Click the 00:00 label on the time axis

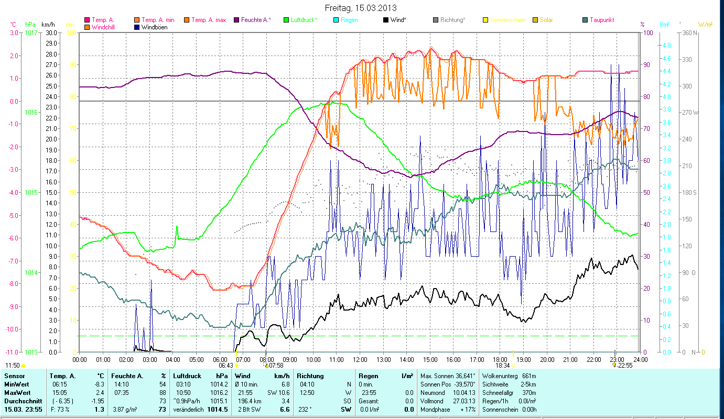tap(80, 359)
